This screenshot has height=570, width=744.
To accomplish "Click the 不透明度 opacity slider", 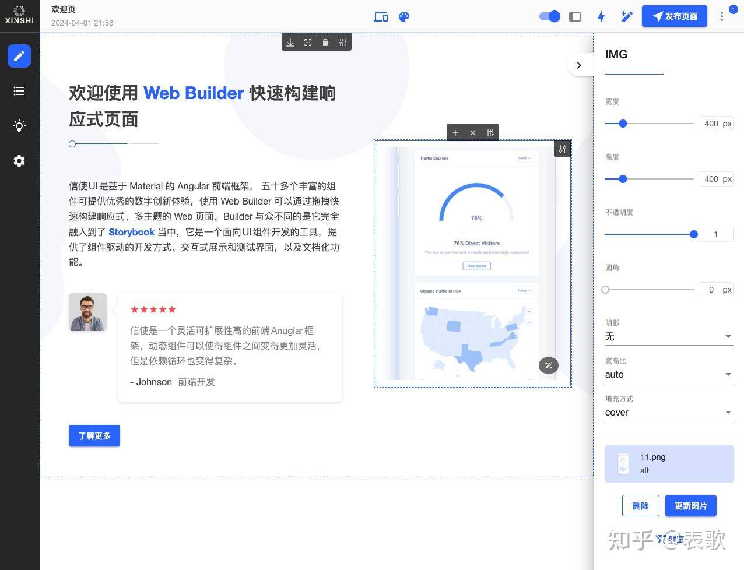I will click(x=649, y=234).
